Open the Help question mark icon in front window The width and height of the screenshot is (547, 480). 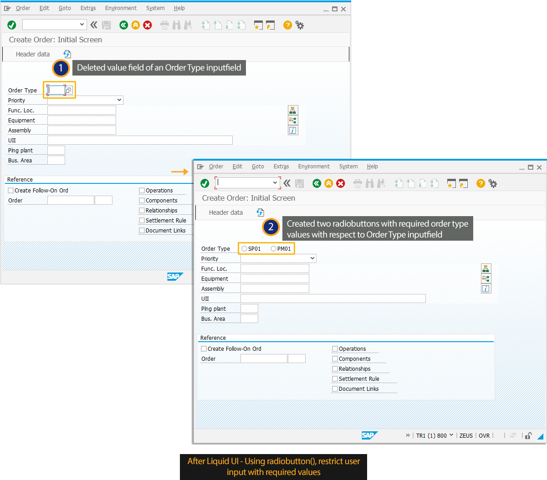tap(481, 183)
